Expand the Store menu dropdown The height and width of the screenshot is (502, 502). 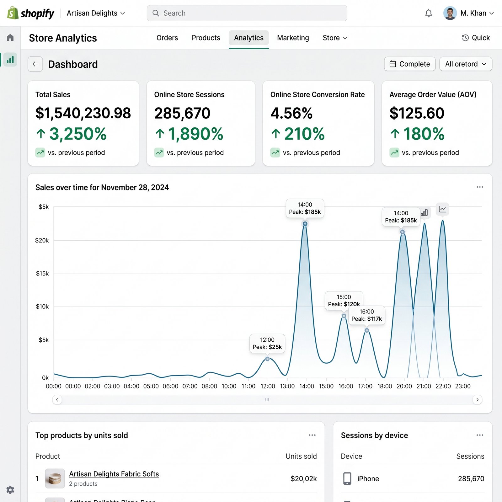(335, 38)
